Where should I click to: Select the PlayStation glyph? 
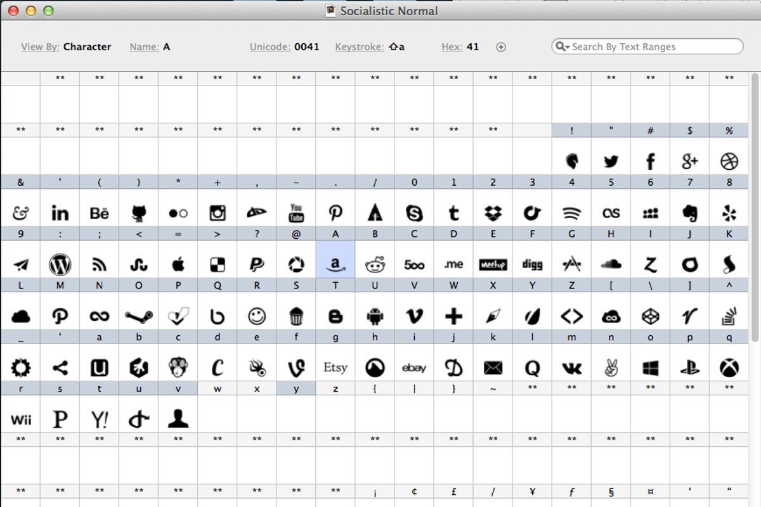(x=690, y=368)
